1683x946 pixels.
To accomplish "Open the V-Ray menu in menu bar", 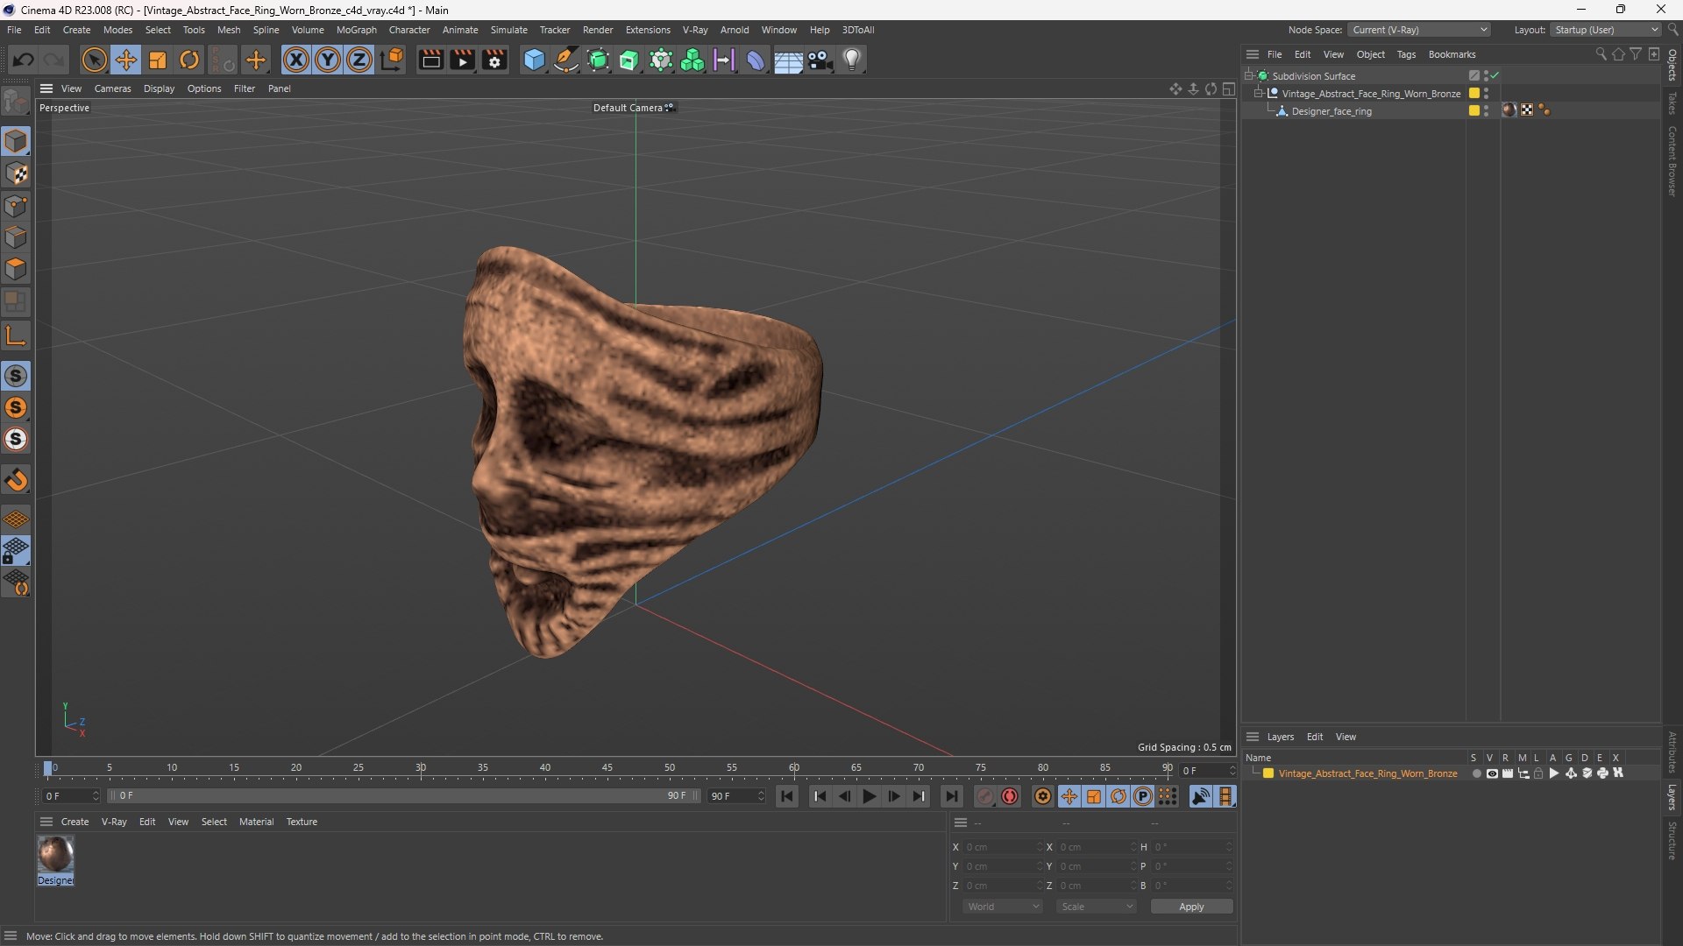I will (x=695, y=30).
